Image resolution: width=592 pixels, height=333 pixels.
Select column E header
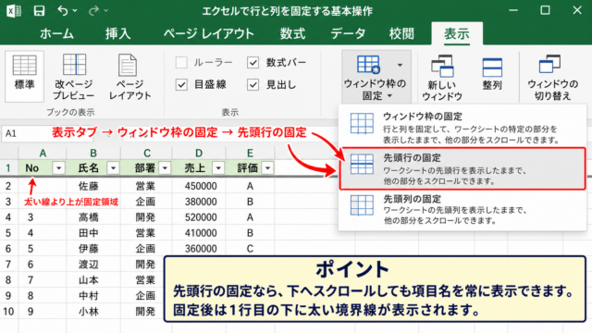tap(250, 153)
